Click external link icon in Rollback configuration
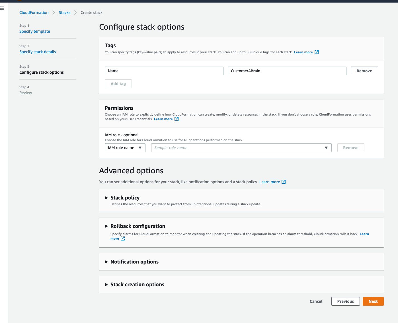 coord(123,238)
